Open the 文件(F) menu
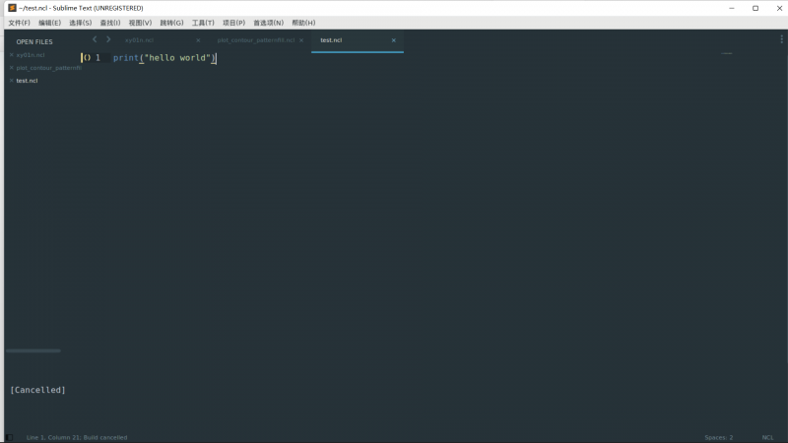Image resolution: width=788 pixels, height=443 pixels. 19,22
